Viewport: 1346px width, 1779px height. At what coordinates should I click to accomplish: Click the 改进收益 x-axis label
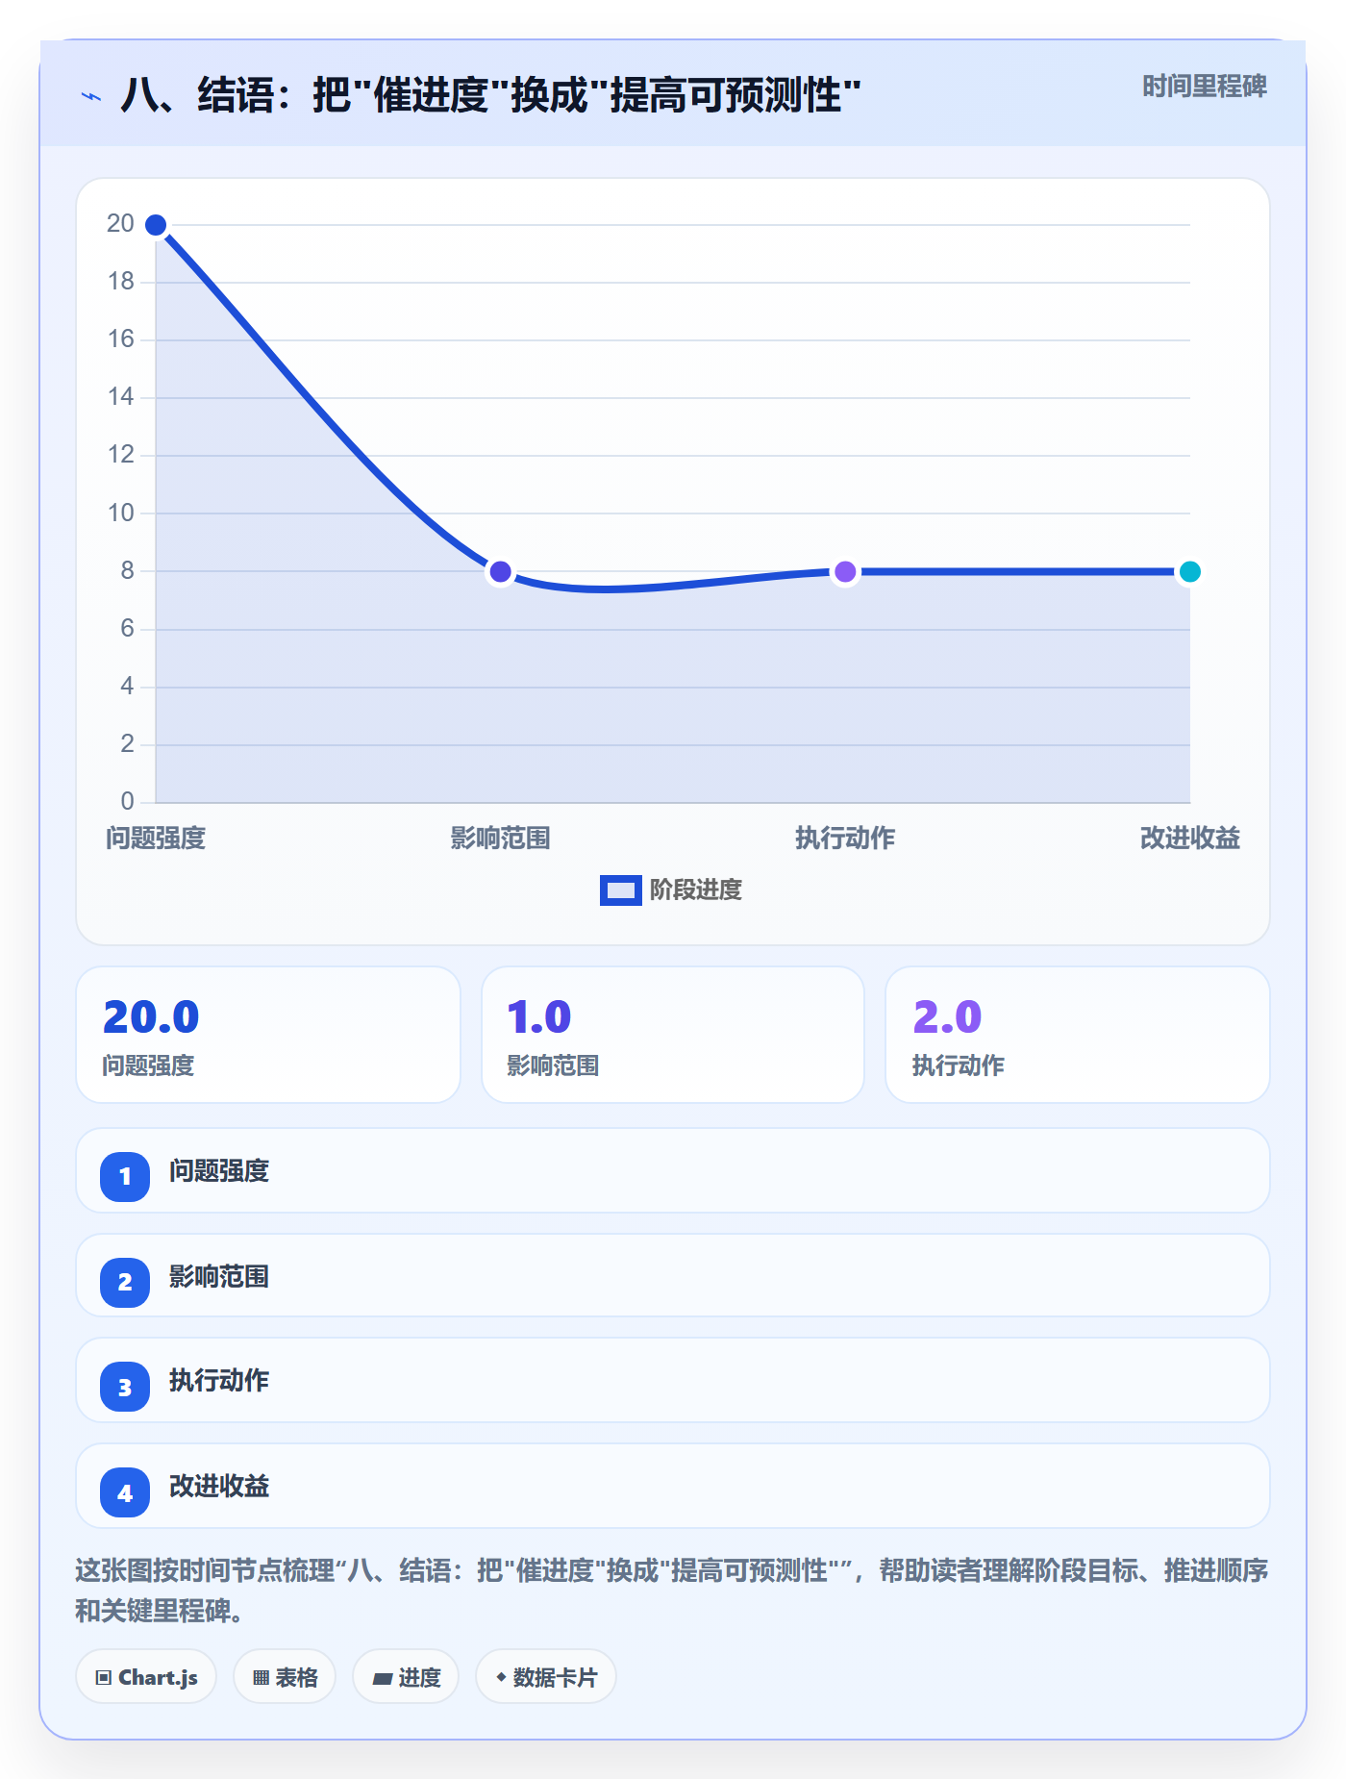click(1189, 839)
